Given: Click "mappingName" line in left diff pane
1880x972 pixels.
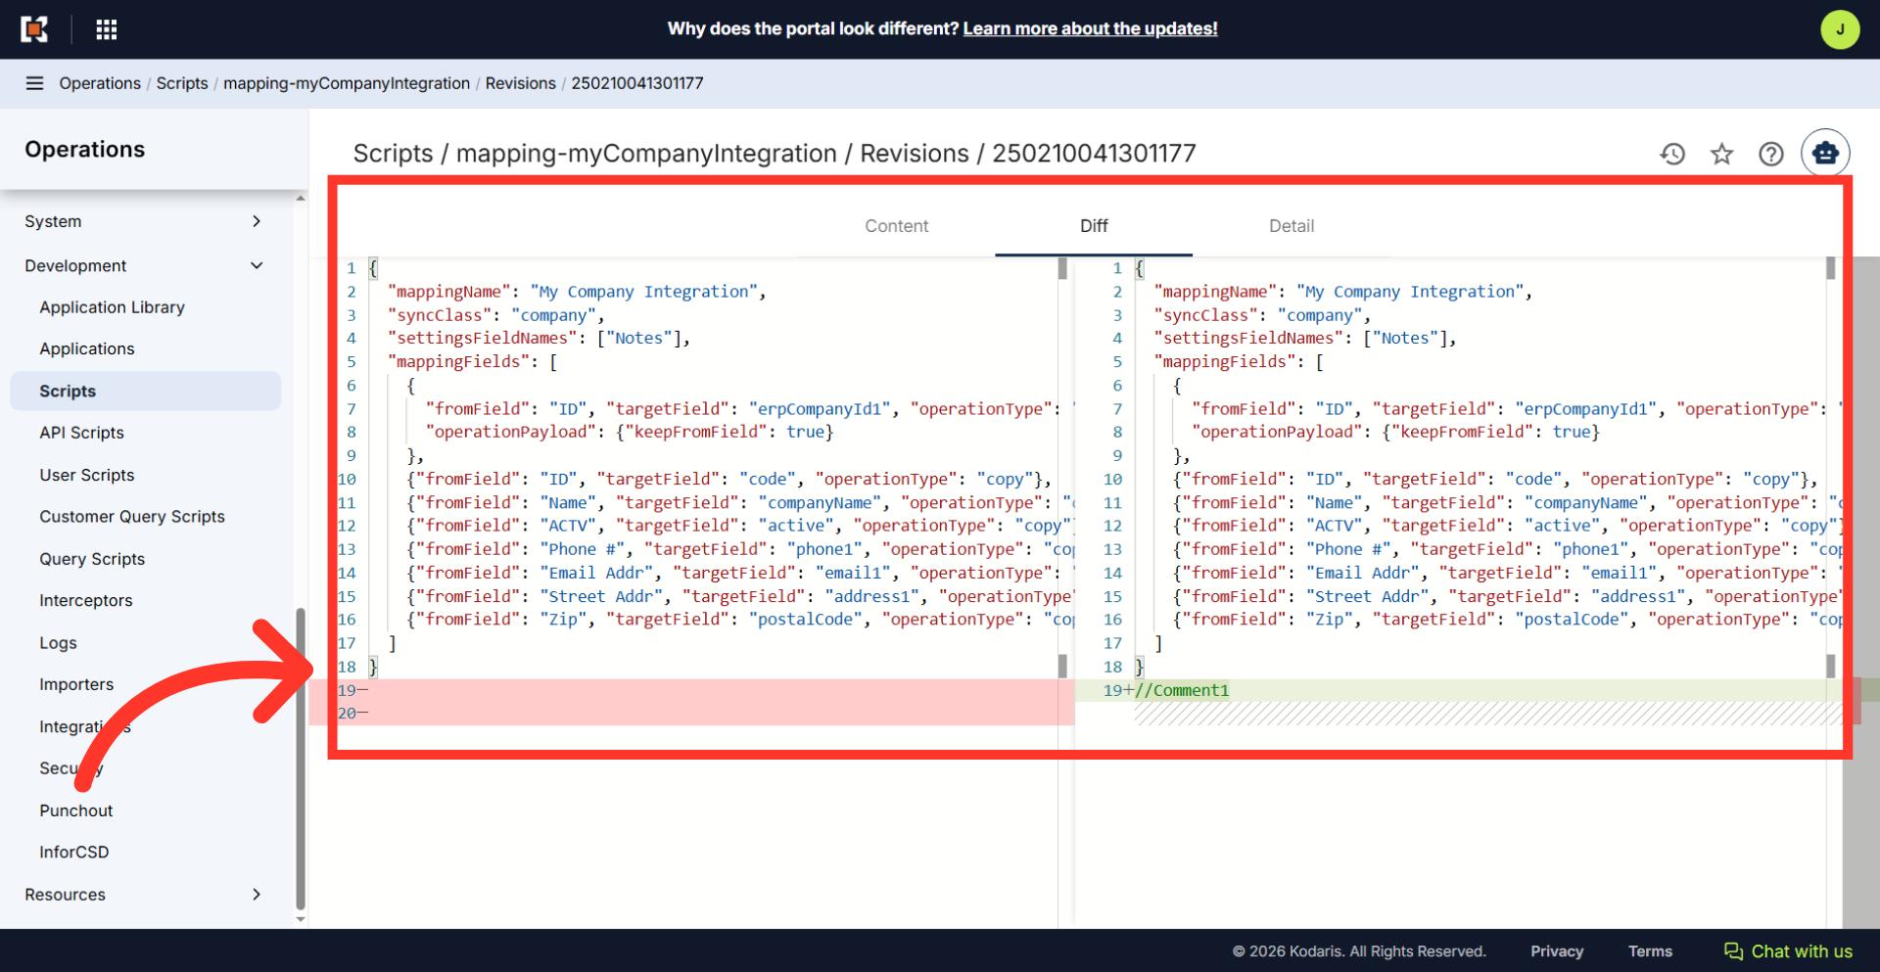Looking at the screenshot, I should tap(576, 292).
